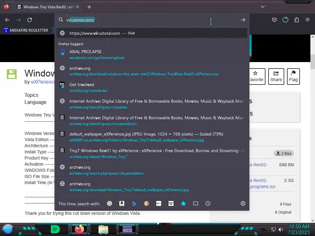This screenshot has height=236, width=315.
Task: Click the Firefox taskbar icon
Action: (79, 229)
